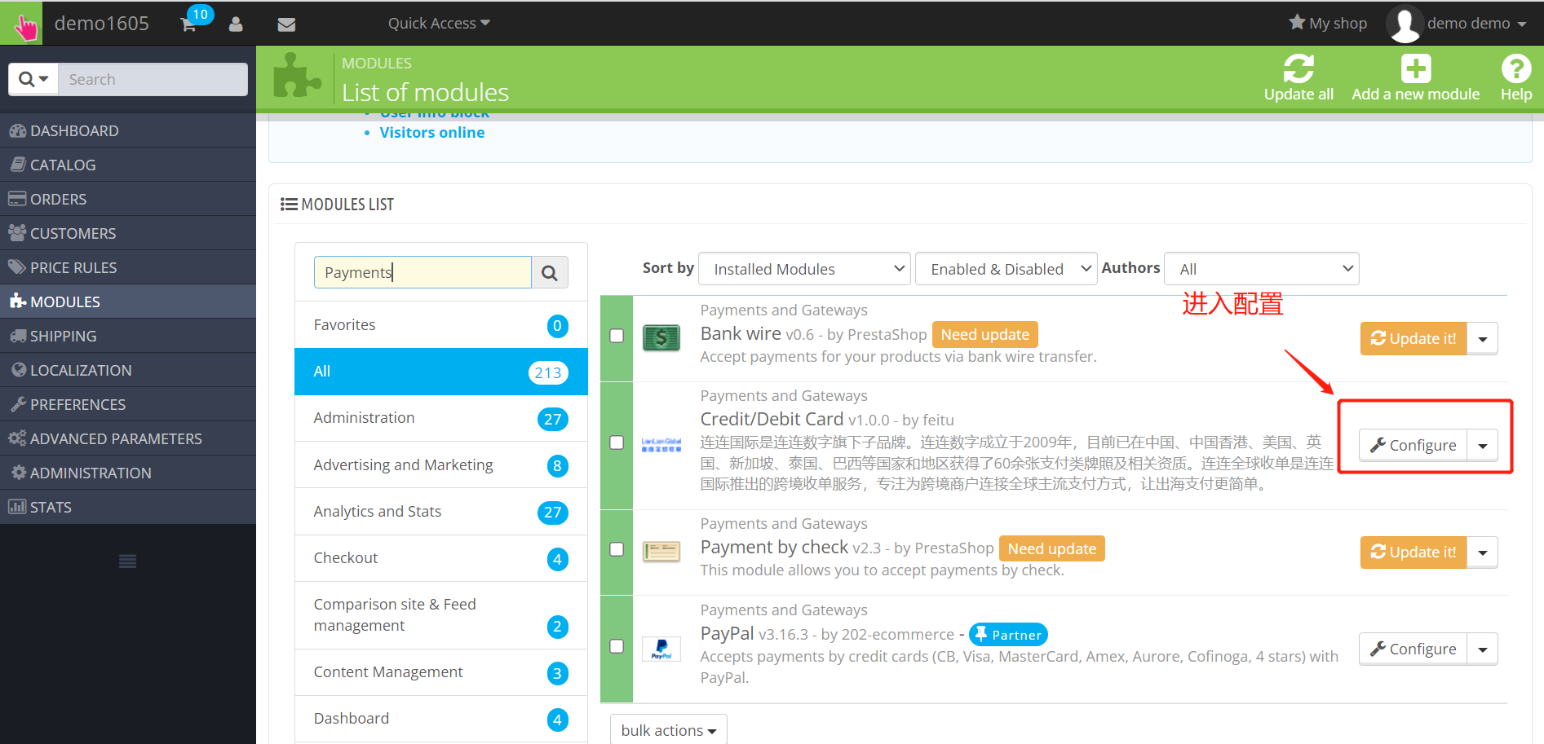Open the Preferences sidebar menu

[128, 404]
